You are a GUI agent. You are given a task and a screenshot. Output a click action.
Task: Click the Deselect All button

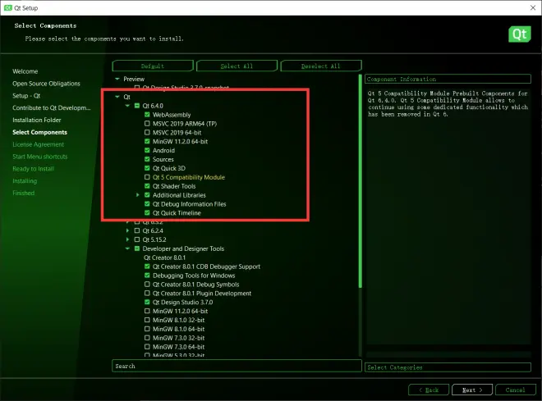(321, 66)
